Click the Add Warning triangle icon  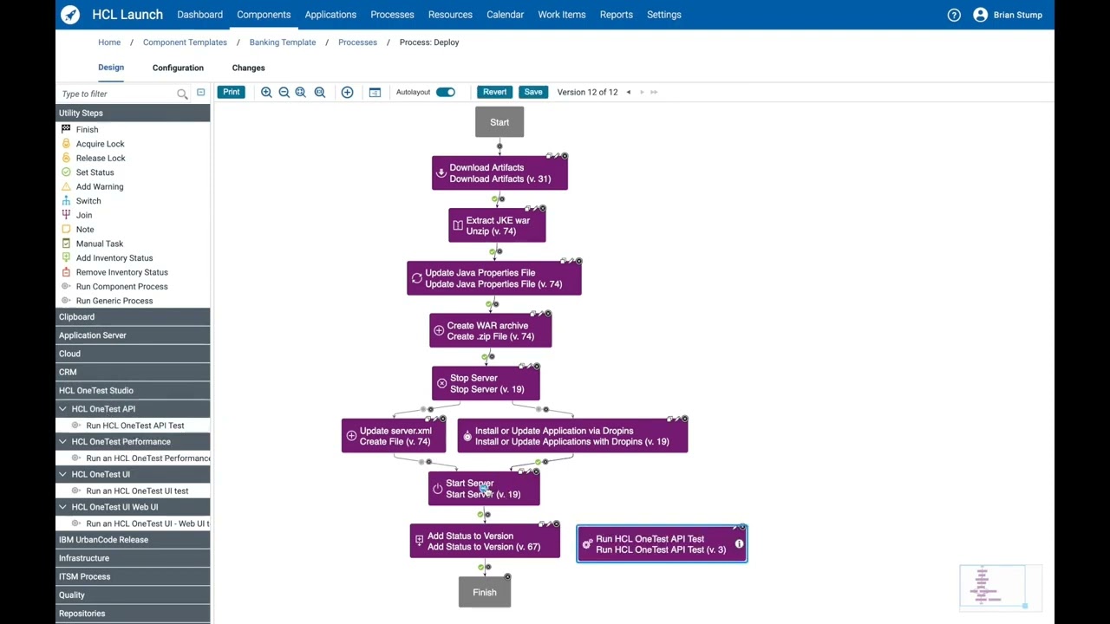tap(66, 186)
